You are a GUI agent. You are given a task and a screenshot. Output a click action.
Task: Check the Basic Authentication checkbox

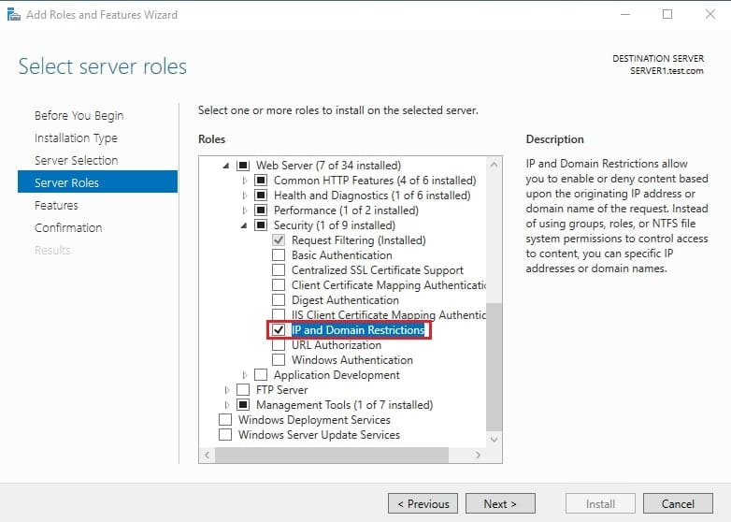point(279,255)
